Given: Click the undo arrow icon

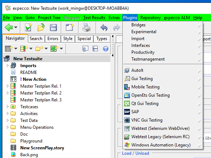Looking at the screenshot, I should 104,27.
